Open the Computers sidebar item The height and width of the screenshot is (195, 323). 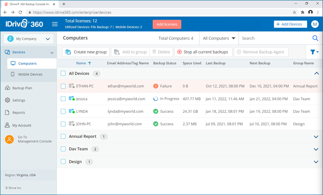tap(32, 64)
